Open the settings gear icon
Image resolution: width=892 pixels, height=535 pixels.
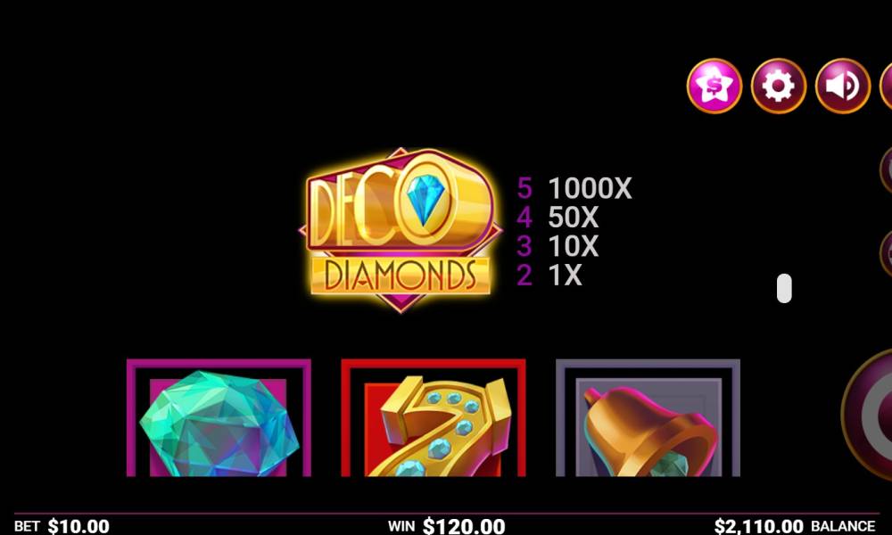tap(778, 86)
